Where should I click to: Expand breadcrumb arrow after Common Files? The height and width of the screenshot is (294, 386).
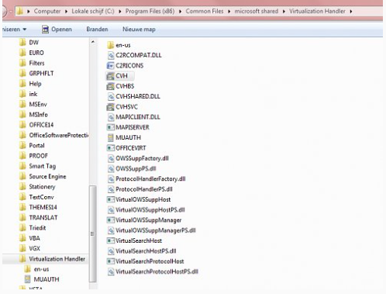pyautogui.click(x=229, y=12)
